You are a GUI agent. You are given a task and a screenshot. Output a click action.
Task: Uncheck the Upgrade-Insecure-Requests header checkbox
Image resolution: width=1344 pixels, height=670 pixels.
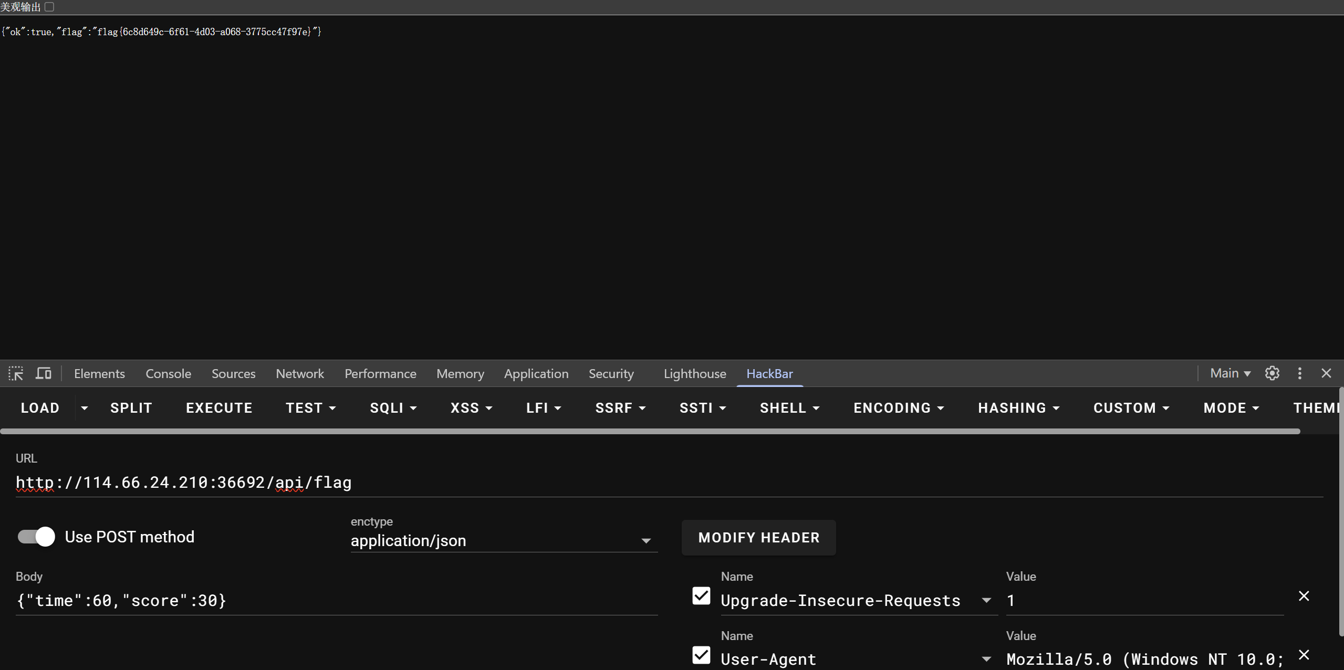pos(701,596)
